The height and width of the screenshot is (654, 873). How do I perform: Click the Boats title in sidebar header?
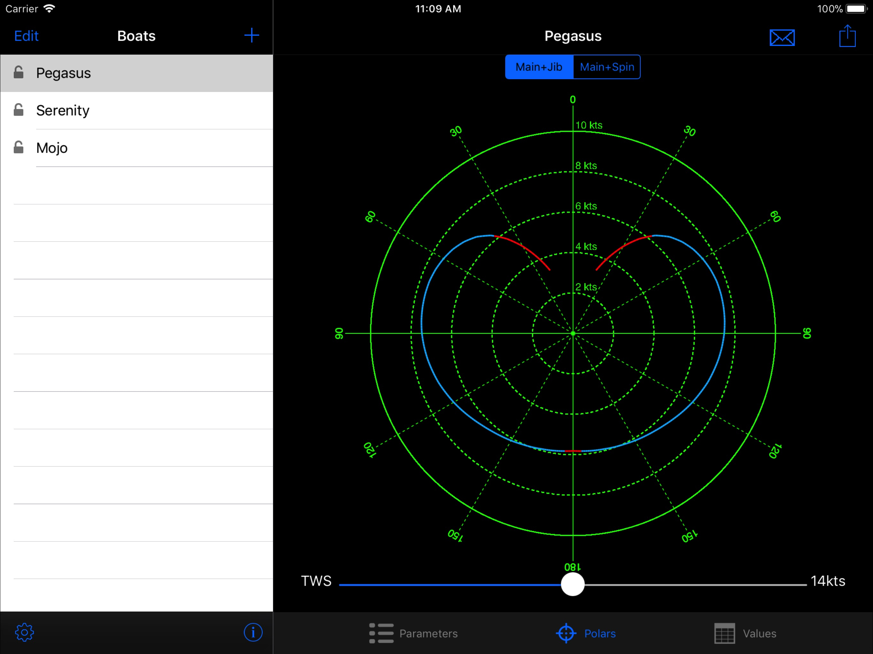point(136,36)
